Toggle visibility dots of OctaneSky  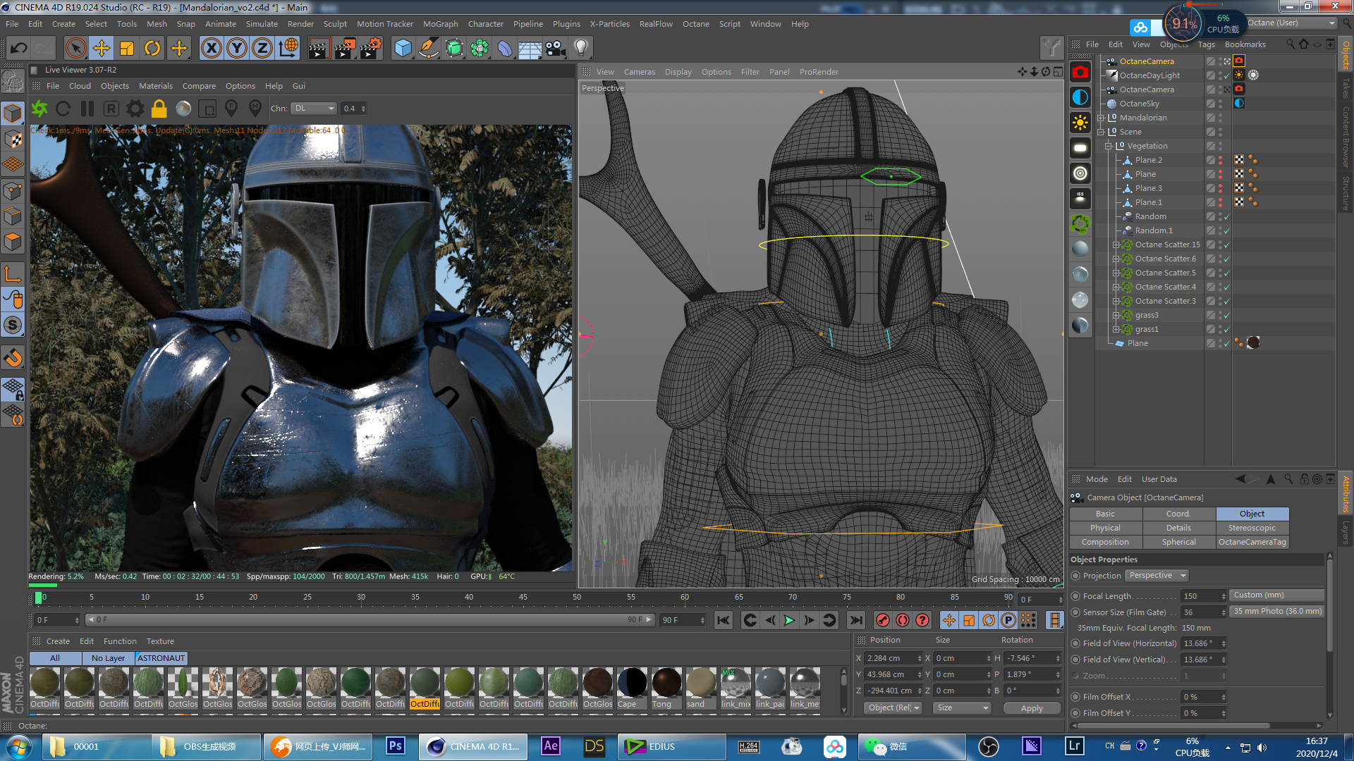(x=1221, y=104)
